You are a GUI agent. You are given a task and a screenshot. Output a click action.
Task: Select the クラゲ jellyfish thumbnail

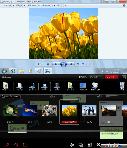(x=30, y=110)
